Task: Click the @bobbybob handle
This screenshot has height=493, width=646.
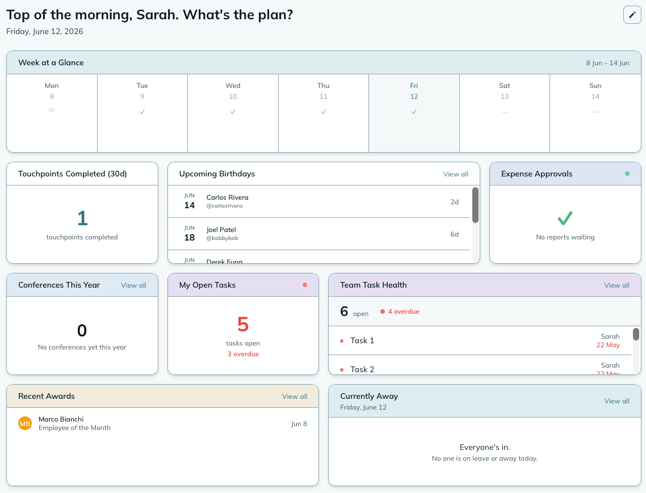Action: click(x=222, y=238)
